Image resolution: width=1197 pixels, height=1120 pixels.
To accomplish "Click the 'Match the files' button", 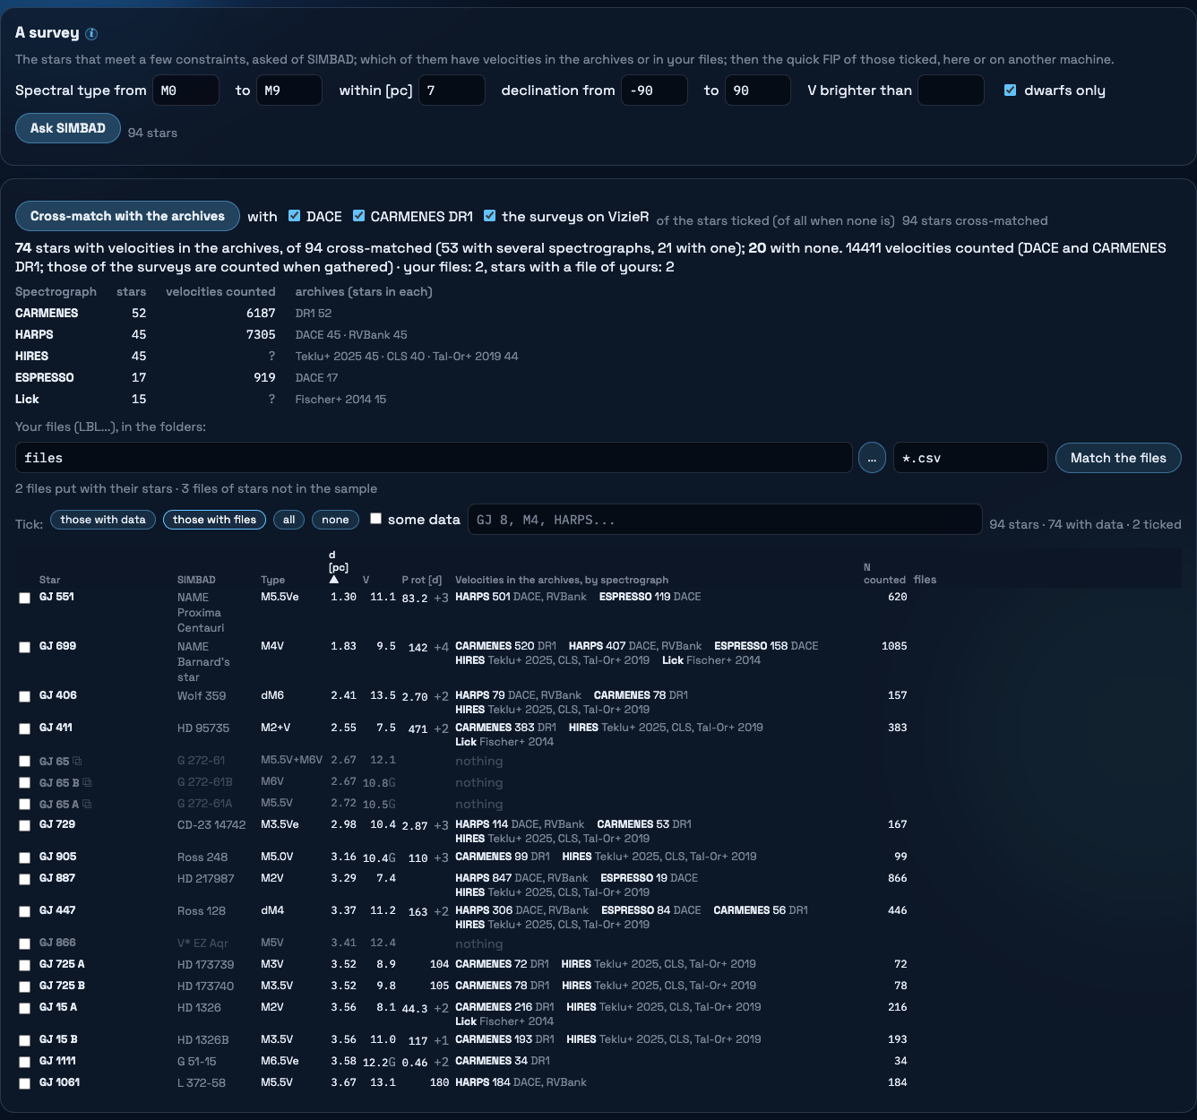I will [1118, 458].
